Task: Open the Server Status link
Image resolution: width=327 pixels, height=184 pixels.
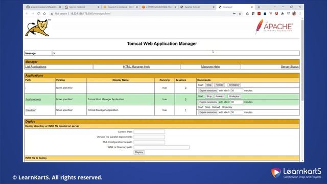Action: click(290, 67)
